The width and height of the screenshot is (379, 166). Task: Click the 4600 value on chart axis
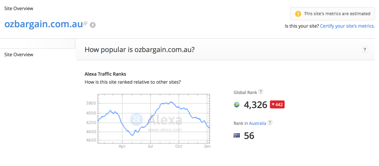[x=91, y=140]
